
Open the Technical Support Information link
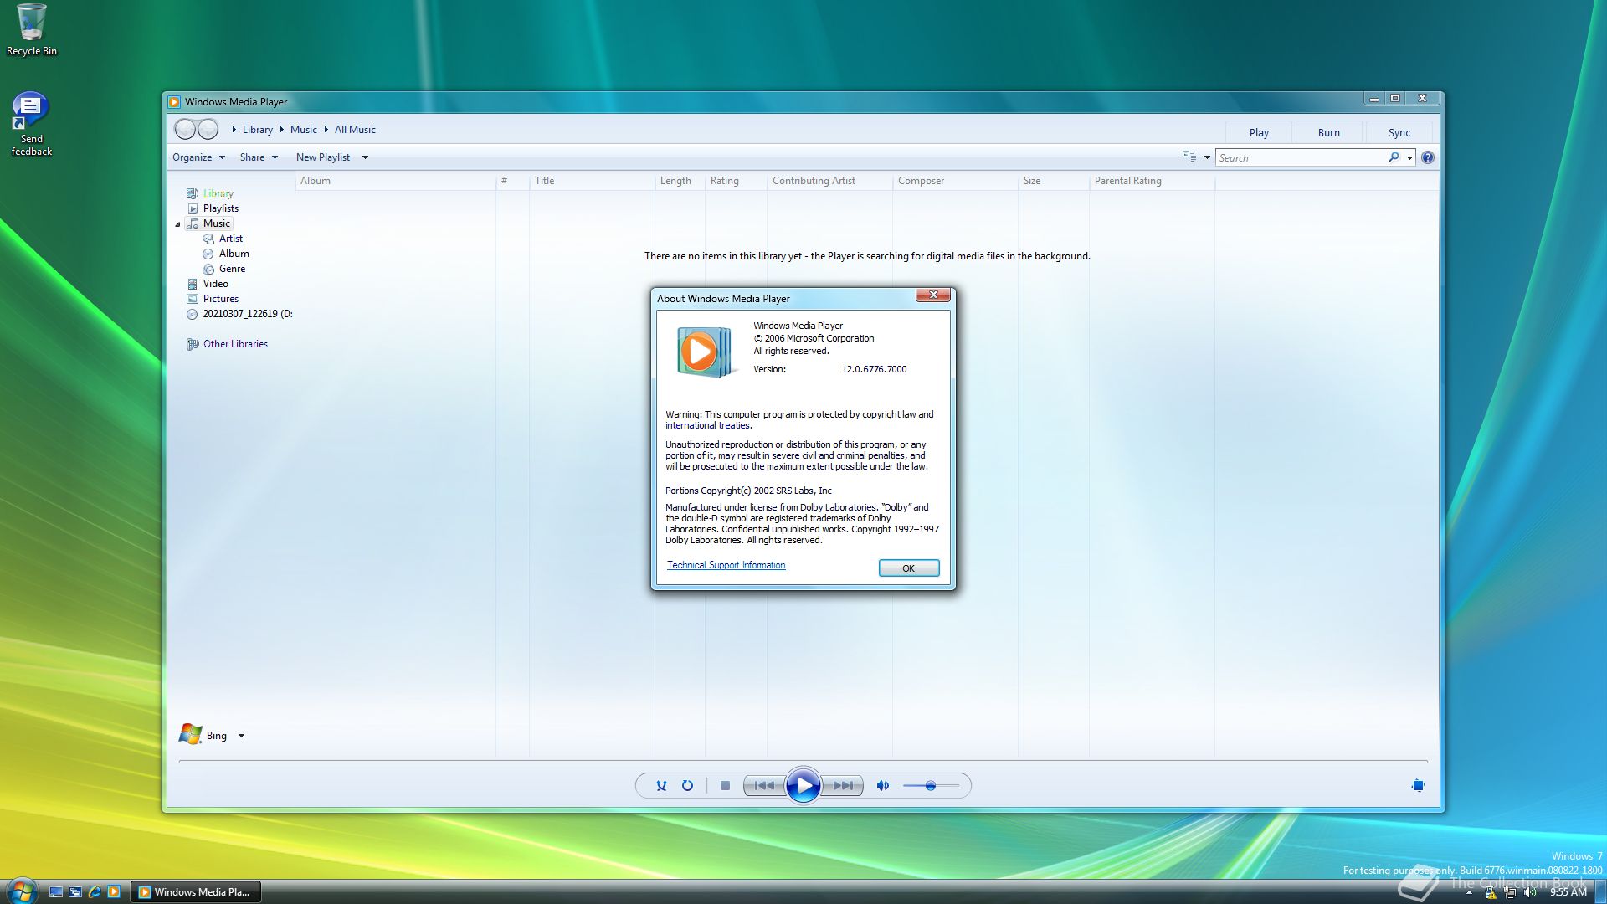pos(726,565)
